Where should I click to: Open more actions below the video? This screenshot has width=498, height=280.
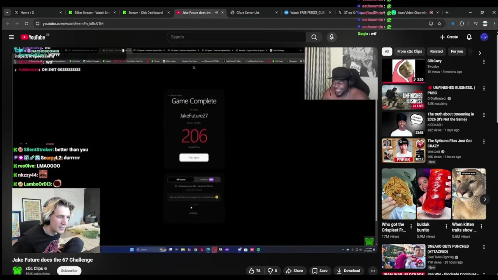373,271
